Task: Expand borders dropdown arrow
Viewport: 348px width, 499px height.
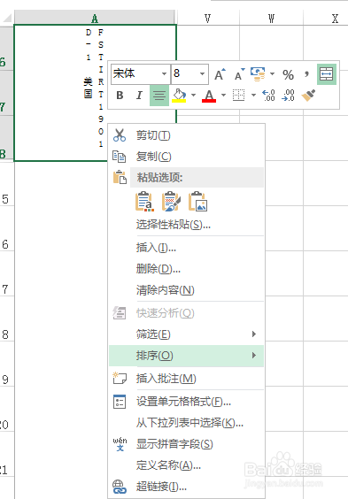Action: click(253, 96)
